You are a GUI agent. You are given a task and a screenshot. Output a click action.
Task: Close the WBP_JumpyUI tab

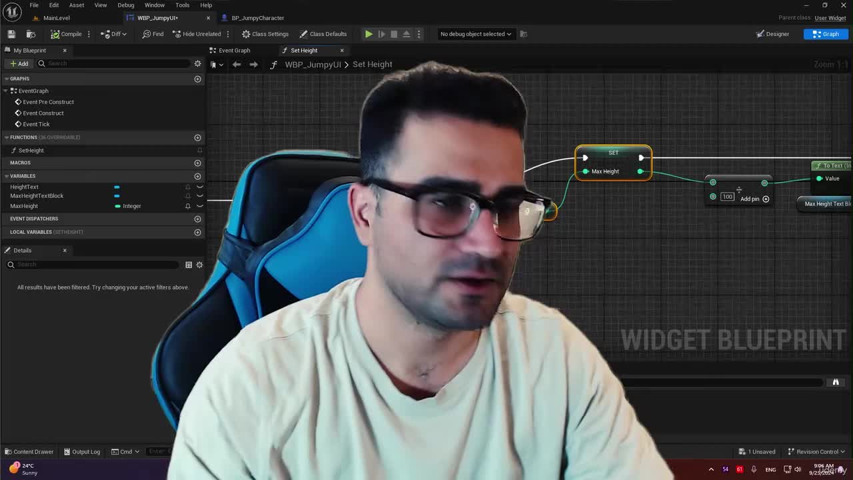click(208, 18)
